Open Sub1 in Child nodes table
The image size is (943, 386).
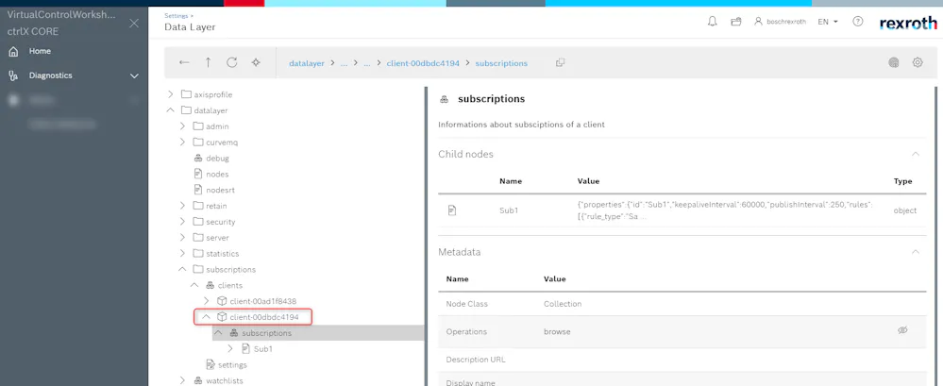pos(509,210)
